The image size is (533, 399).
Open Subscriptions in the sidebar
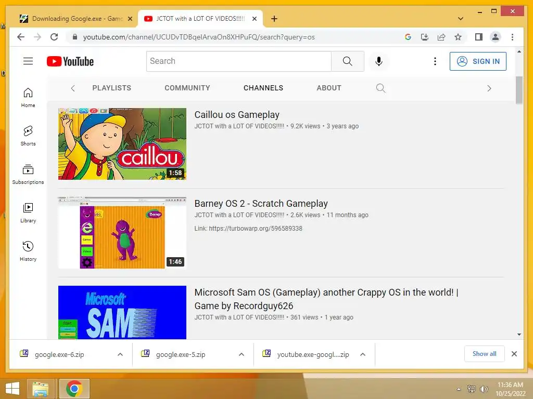click(x=28, y=175)
